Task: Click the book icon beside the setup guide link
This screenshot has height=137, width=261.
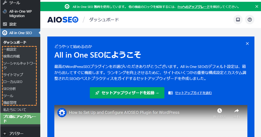Action: (x=171, y=93)
